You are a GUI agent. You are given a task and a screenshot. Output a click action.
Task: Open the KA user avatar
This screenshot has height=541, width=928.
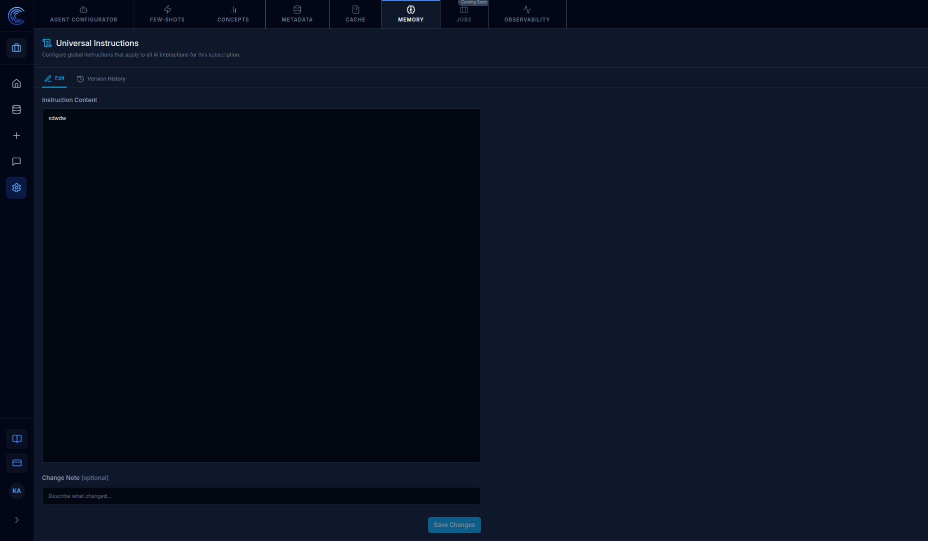[17, 491]
